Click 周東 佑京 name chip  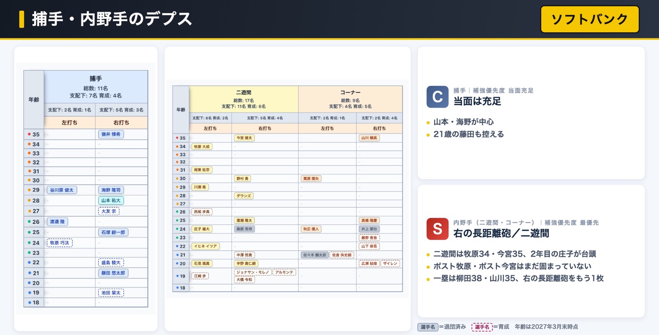(202, 170)
